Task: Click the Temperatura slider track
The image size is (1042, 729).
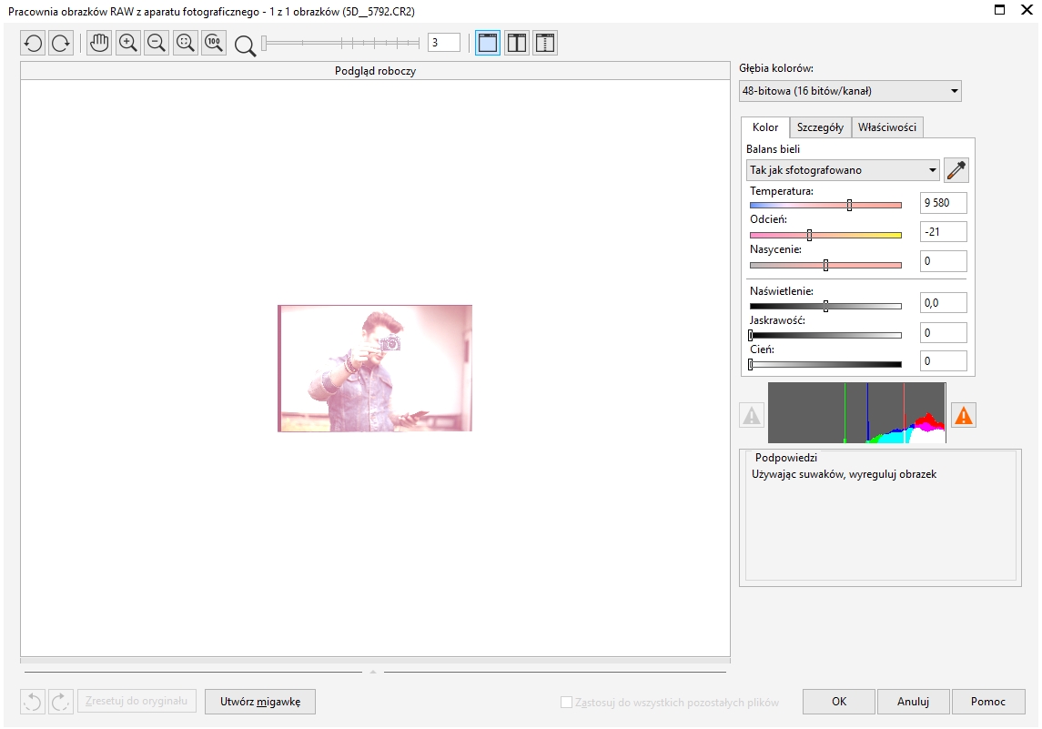Action: (x=825, y=206)
